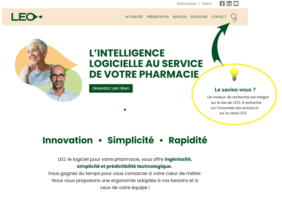This screenshot has height=197, width=282.
Task: Follow the LEOboutique link
Action: tap(186, 4)
